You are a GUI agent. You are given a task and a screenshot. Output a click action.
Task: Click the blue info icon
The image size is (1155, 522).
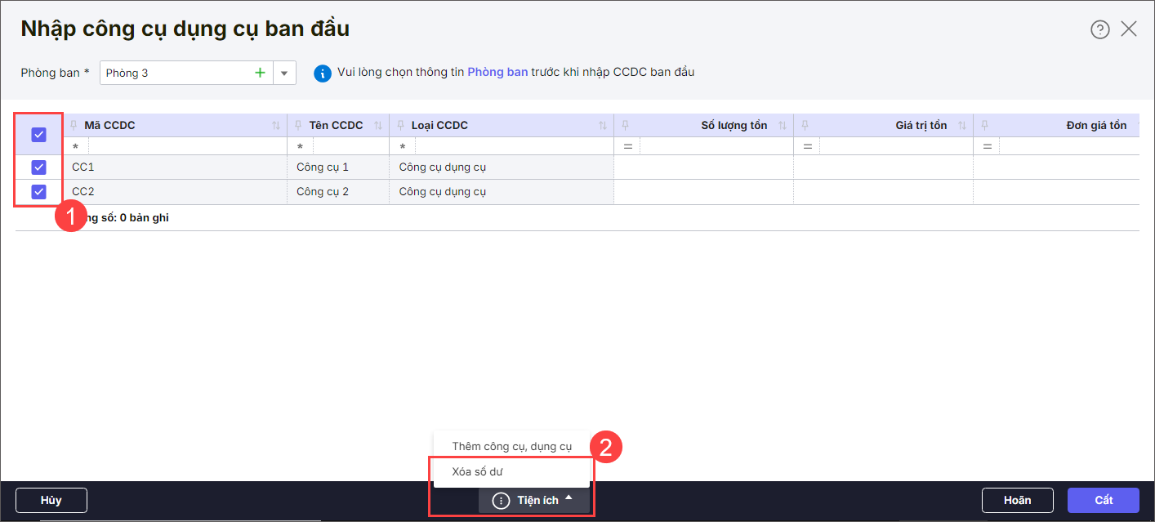[x=323, y=73]
